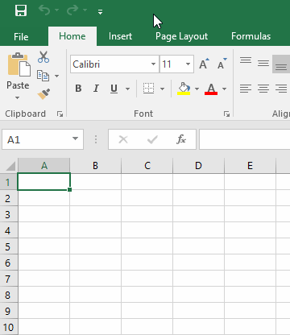This screenshot has height=335, width=290.
Task: Open the font size dropdown arrow
Action: tap(188, 64)
